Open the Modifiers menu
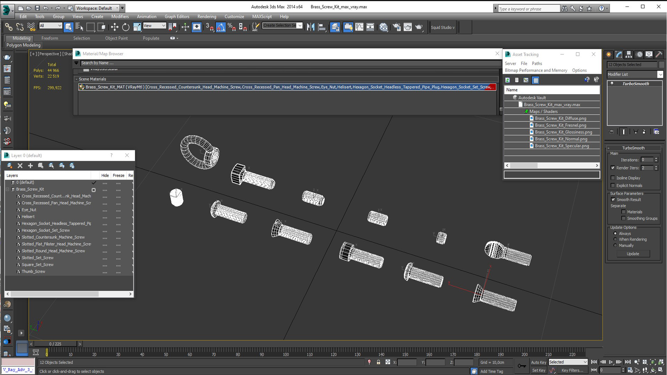The image size is (667, 375). (x=119, y=16)
